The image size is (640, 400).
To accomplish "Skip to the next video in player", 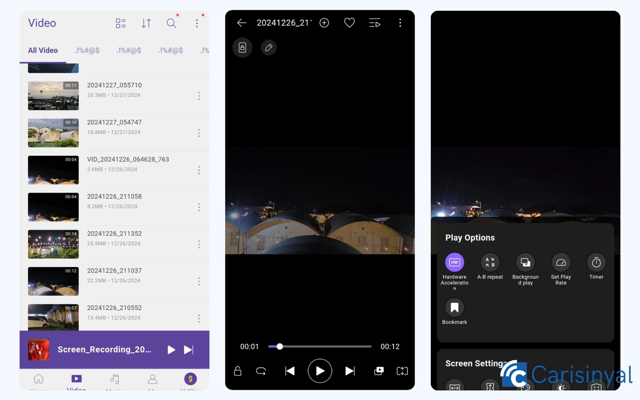I will point(350,371).
